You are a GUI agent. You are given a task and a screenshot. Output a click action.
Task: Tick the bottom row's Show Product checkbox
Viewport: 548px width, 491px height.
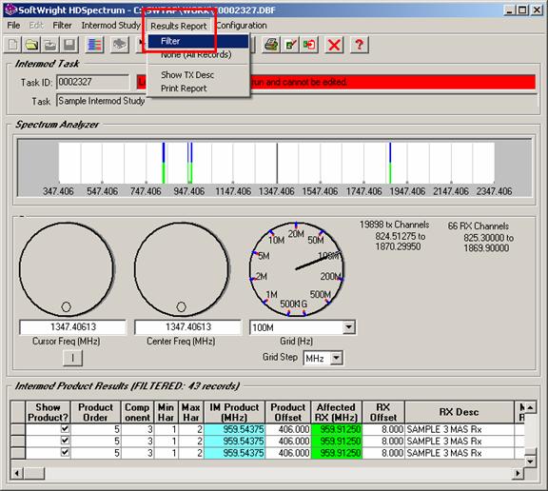pyautogui.click(x=65, y=452)
